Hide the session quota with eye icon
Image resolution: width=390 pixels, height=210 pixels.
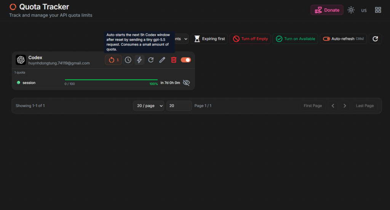pyautogui.click(x=186, y=83)
